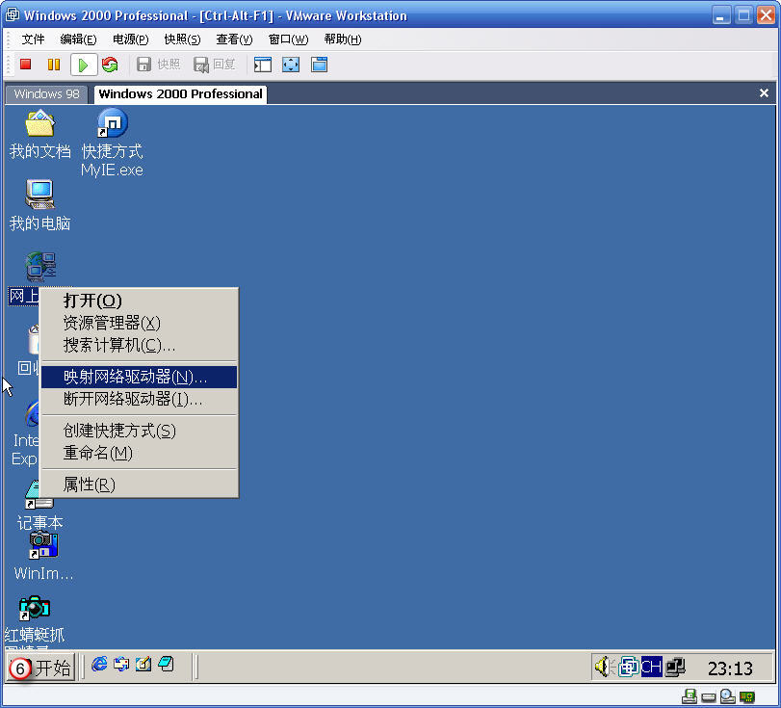Click the VMware CD-ROM status icon

click(728, 696)
